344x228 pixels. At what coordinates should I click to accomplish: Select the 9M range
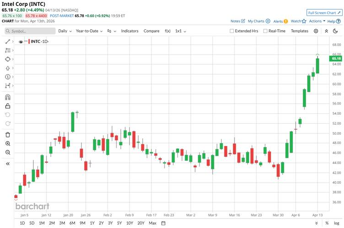click(82, 223)
